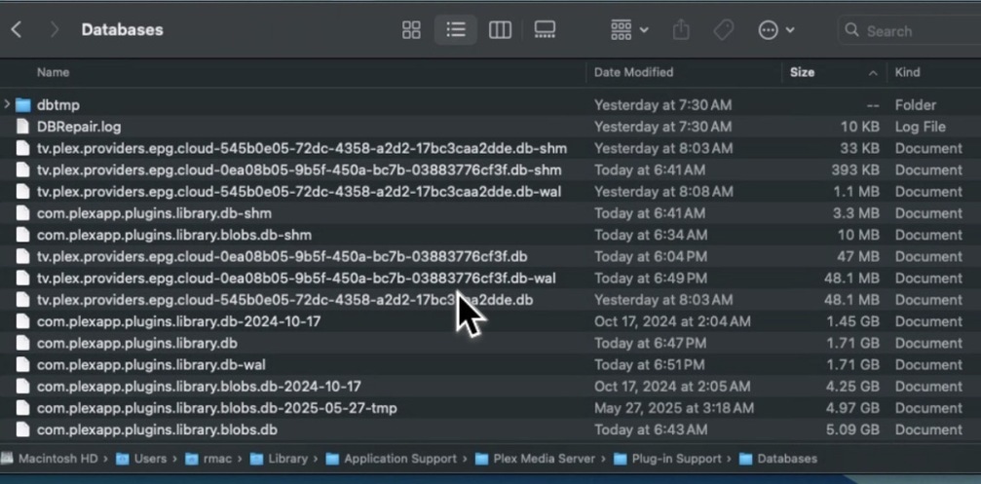Click Library in the path bar
The image size is (981, 484).
(279, 459)
